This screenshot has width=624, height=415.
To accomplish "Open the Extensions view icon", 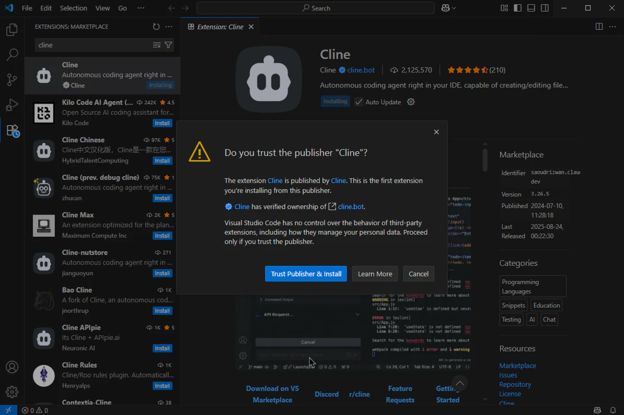I will (12, 130).
